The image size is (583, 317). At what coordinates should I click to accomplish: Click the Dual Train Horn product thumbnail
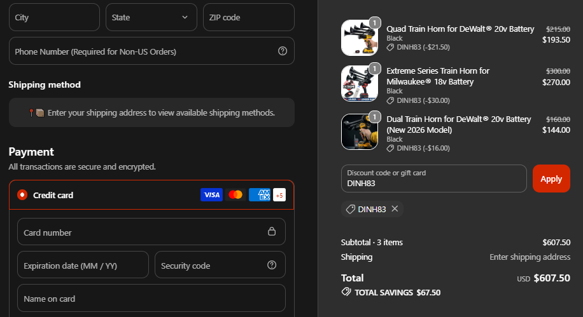[360, 132]
